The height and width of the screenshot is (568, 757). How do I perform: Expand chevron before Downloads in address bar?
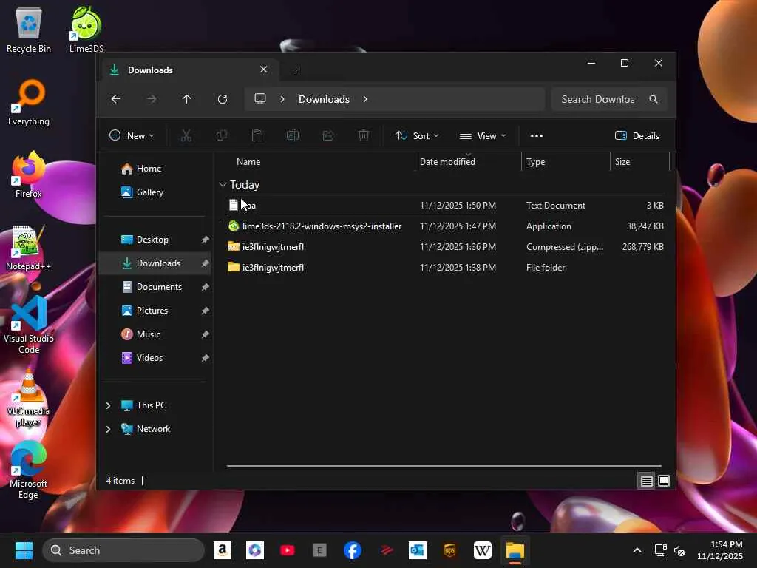pos(283,99)
